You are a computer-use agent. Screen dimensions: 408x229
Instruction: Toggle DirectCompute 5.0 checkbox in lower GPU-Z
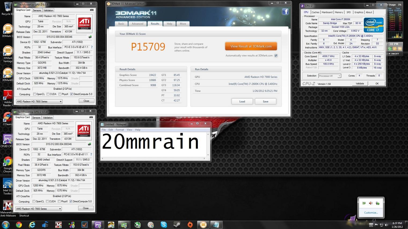pyautogui.click(x=71, y=201)
